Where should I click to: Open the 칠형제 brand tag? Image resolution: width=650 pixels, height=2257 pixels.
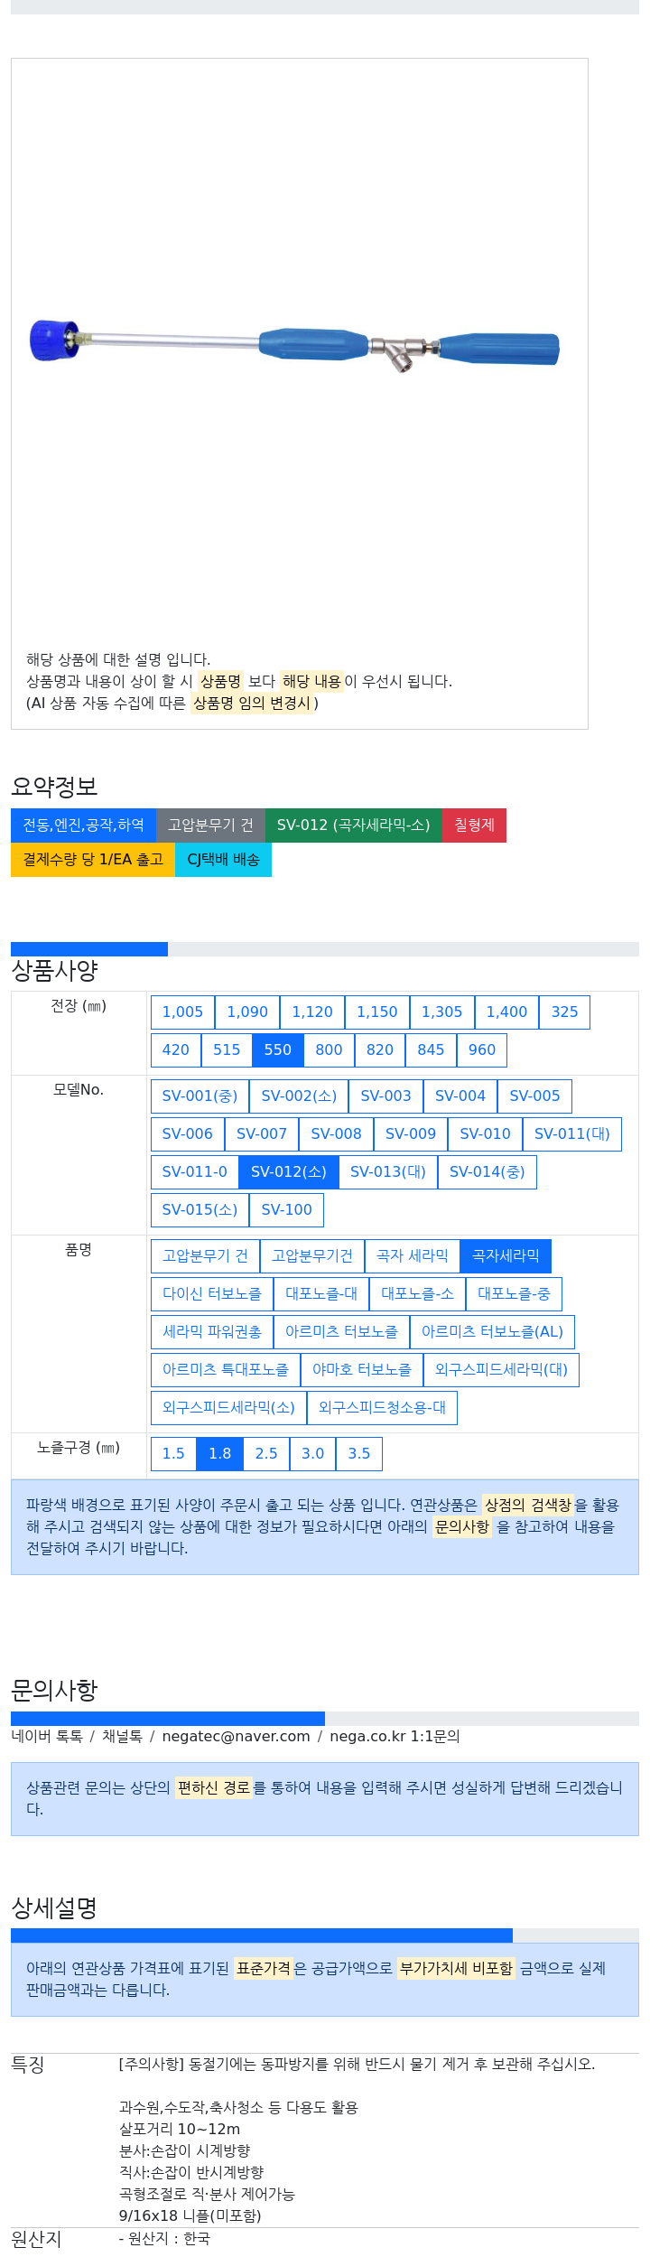point(474,825)
